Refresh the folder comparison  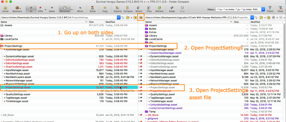(159, 9)
